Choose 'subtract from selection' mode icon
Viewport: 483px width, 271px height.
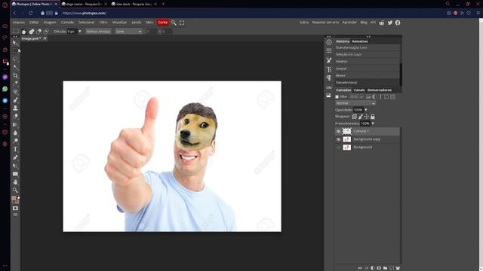[38, 32]
